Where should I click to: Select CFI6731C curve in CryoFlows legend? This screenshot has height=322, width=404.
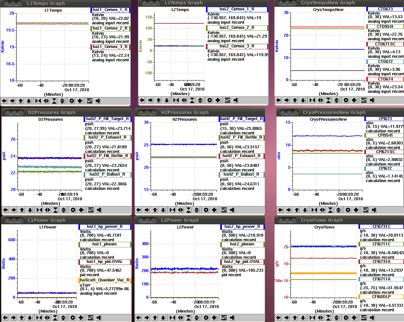pyautogui.click(x=381, y=227)
